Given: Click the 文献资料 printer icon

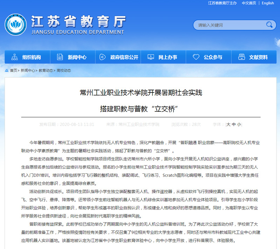Looking at the screenshot, I should [x=241, y=57].
